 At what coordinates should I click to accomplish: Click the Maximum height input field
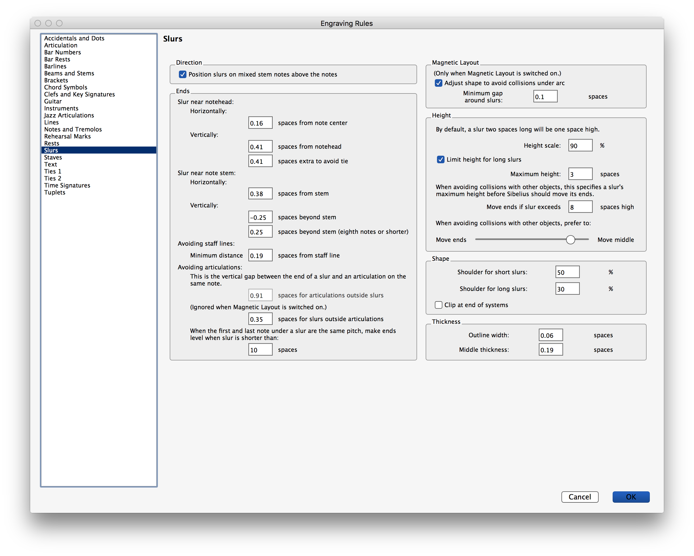pyautogui.click(x=580, y=173)
